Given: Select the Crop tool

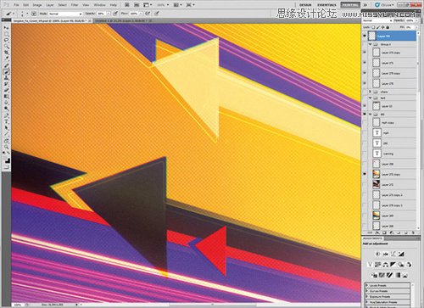Looking at the screenshot, I should tap(7, 53).
